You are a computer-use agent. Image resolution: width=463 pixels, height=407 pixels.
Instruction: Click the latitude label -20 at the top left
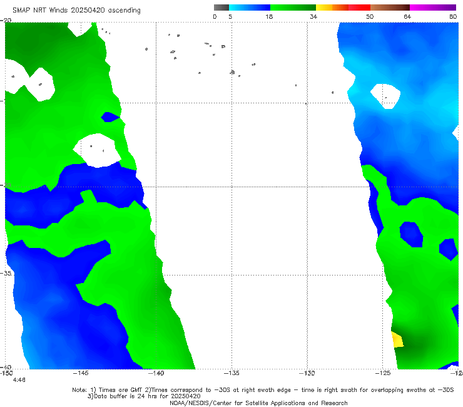pyautogui.click(x=6, y=20)
